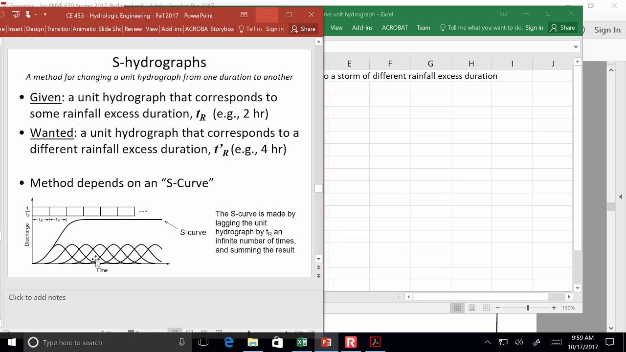The height and width of the screenshot is (352, 626).
Task: Open PowerPoint's Add-ins tab
Action: click(x=172, y=29)
